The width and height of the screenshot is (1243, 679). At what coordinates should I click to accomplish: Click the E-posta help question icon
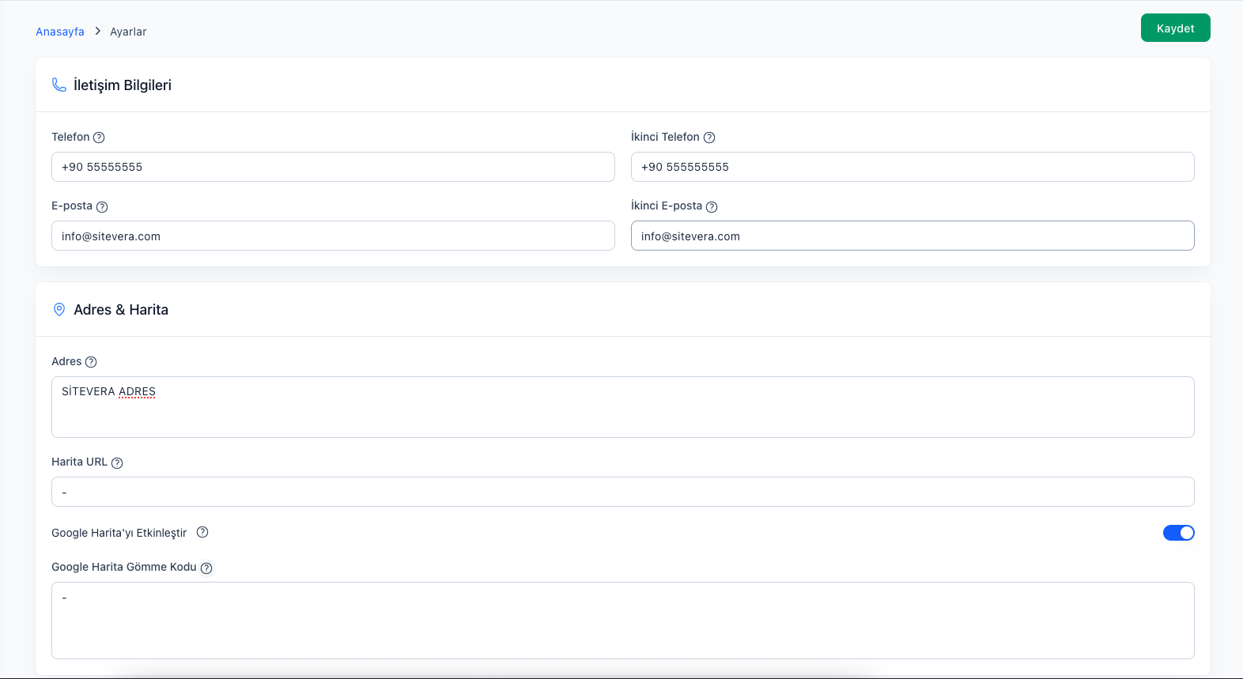coord(102,207)
